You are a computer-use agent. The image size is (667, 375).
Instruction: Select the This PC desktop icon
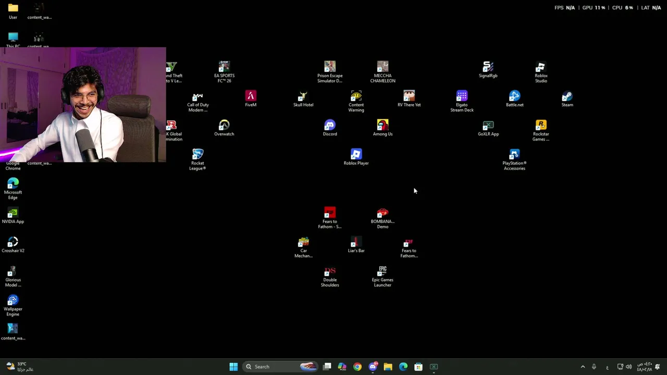pyautogui.click(x=13, y=40)
